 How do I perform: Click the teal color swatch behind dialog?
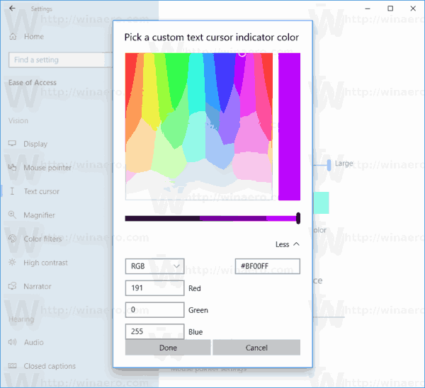321,202
